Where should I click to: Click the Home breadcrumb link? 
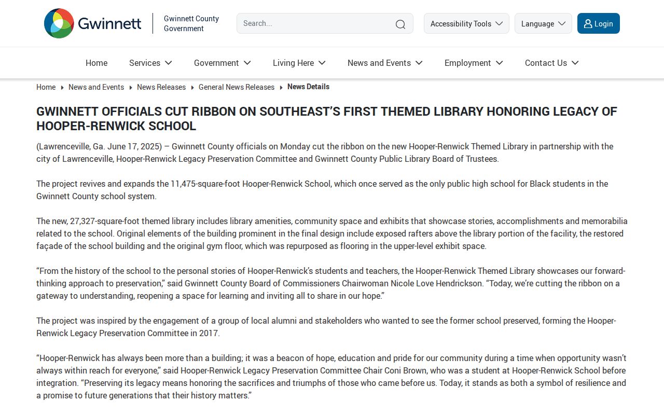pos(46,87)
